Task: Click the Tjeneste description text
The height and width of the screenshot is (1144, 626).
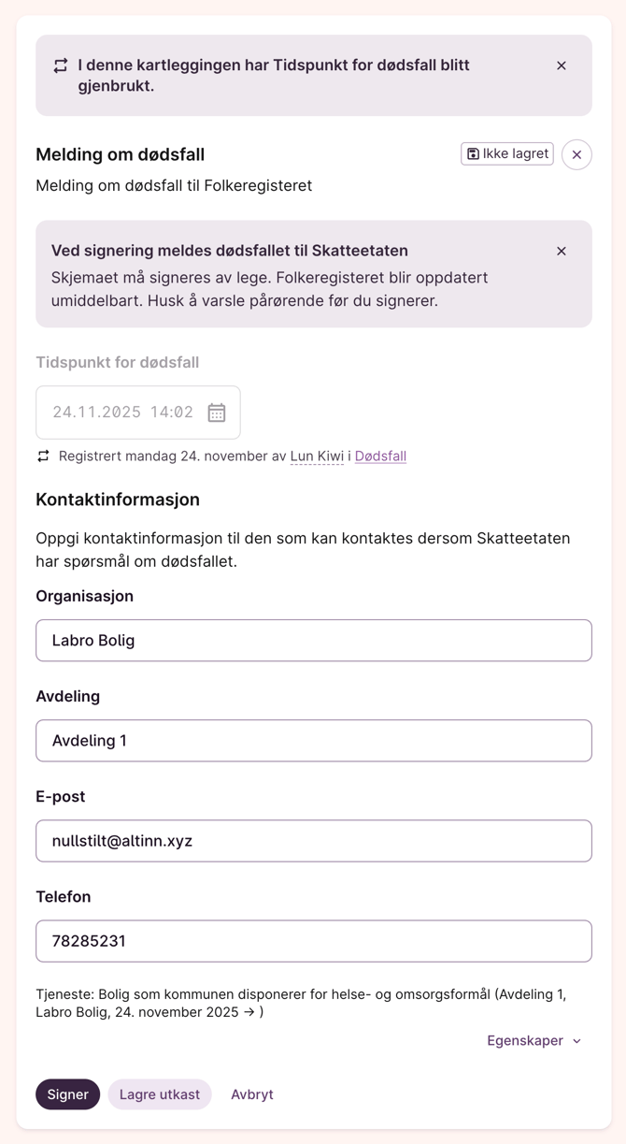Action: [x=301, y=1003]
